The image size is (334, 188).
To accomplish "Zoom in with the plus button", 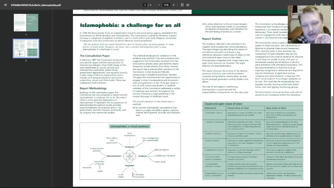I will point(174,5).
